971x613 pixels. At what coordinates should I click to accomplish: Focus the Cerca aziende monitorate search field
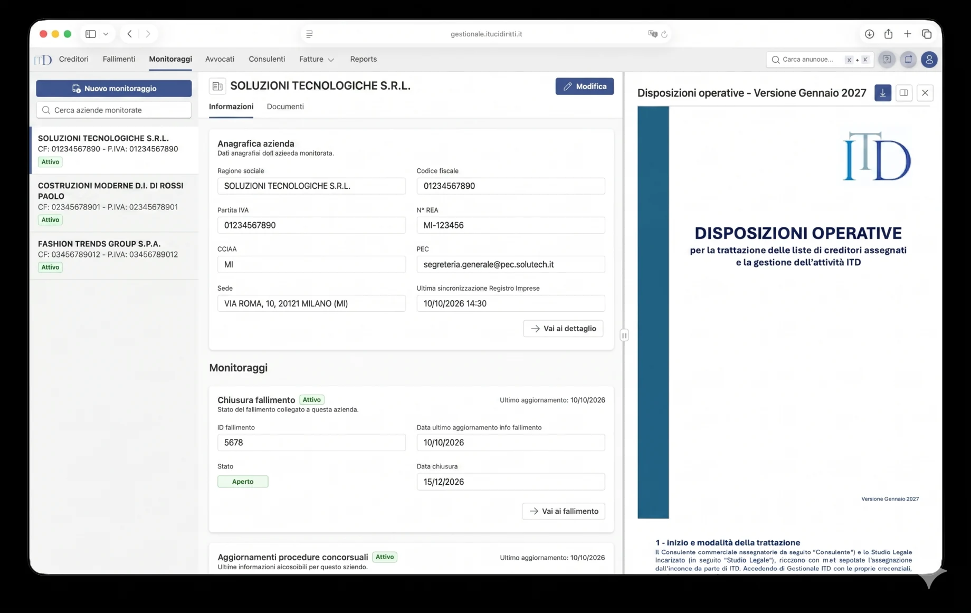114,110
